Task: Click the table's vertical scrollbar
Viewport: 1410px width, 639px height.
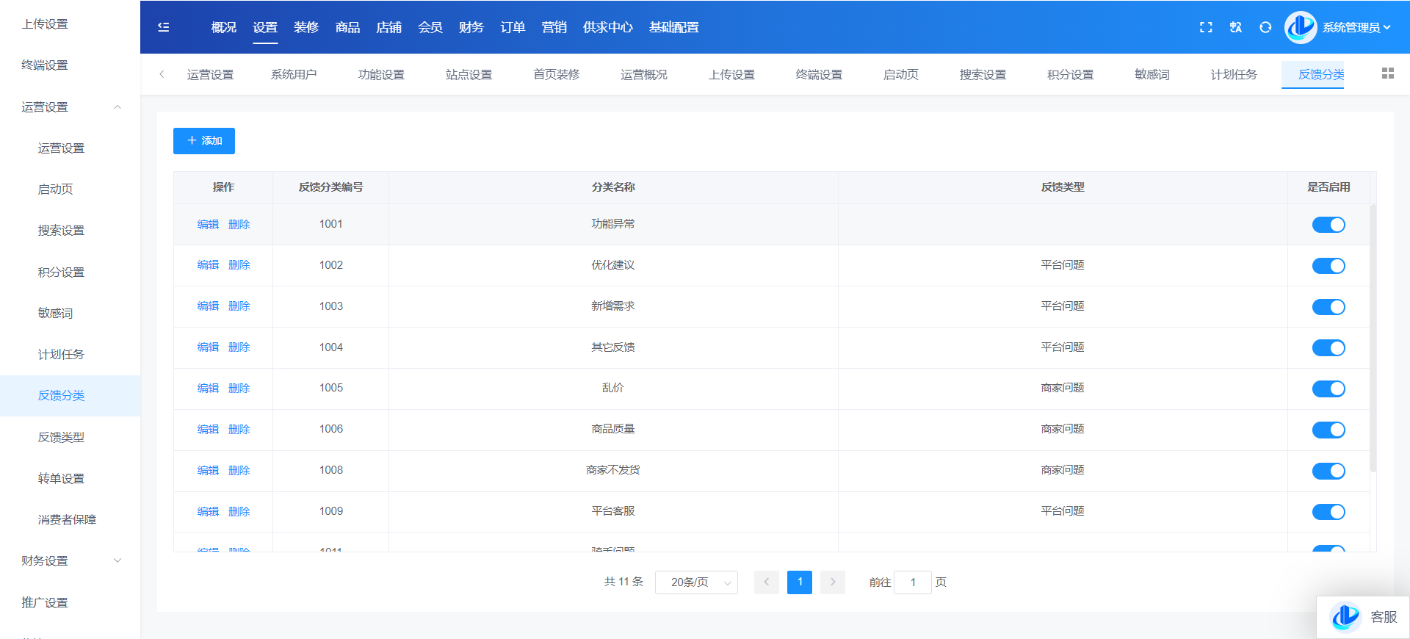Action: click(x=1373, y=338)
